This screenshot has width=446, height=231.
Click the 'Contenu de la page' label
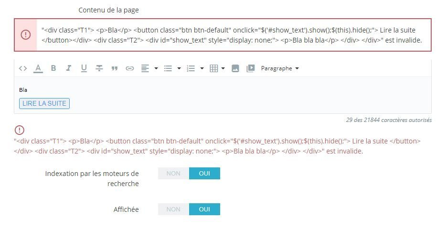coord(109,10)
